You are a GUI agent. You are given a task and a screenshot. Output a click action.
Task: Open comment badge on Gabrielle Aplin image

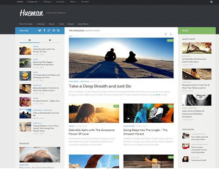pos(116,106)
